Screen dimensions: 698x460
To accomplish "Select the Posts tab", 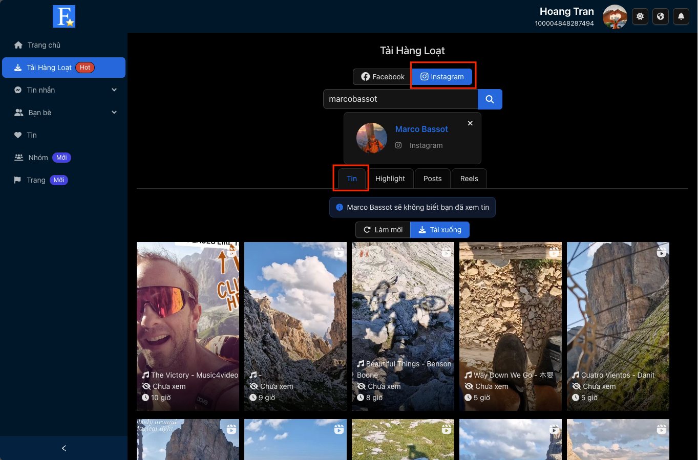I will 433,179.
